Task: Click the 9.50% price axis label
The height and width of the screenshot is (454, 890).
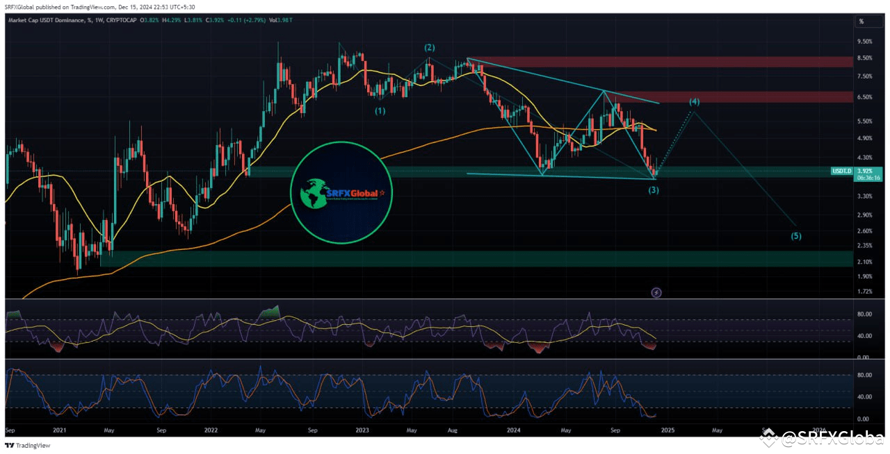Action: (x=865, y=41)
